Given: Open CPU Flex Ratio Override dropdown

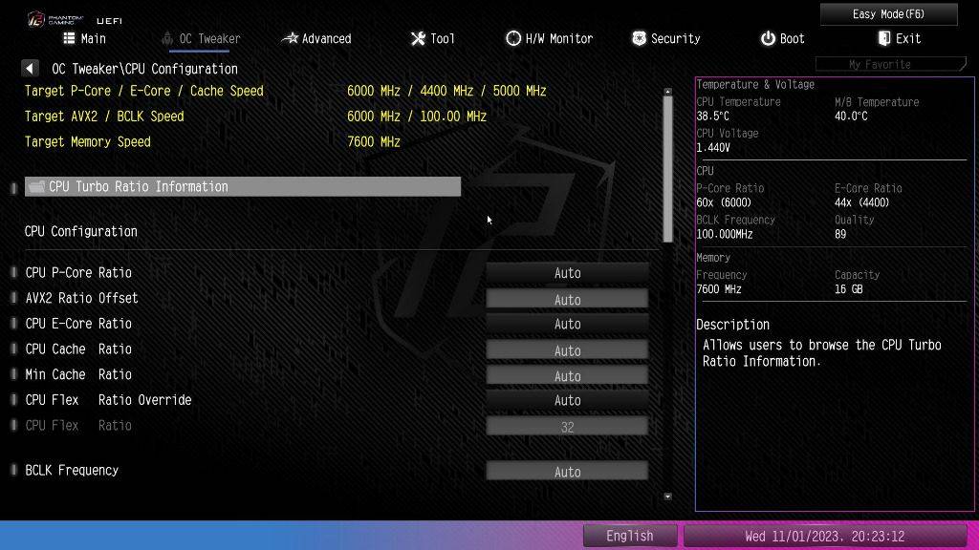Looking at the screenshot, I should [567, 401].
